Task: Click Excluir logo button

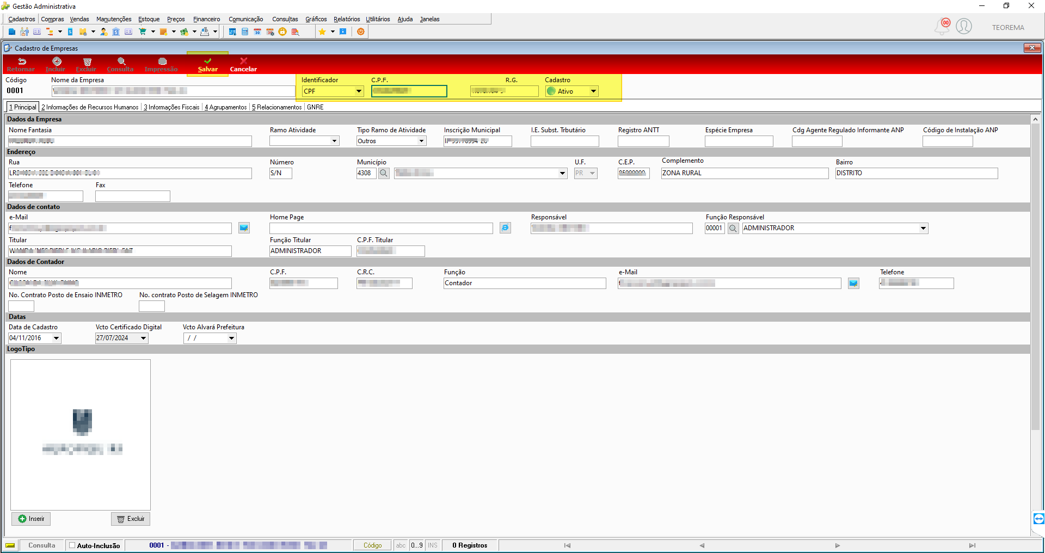Action: (131, 519)
